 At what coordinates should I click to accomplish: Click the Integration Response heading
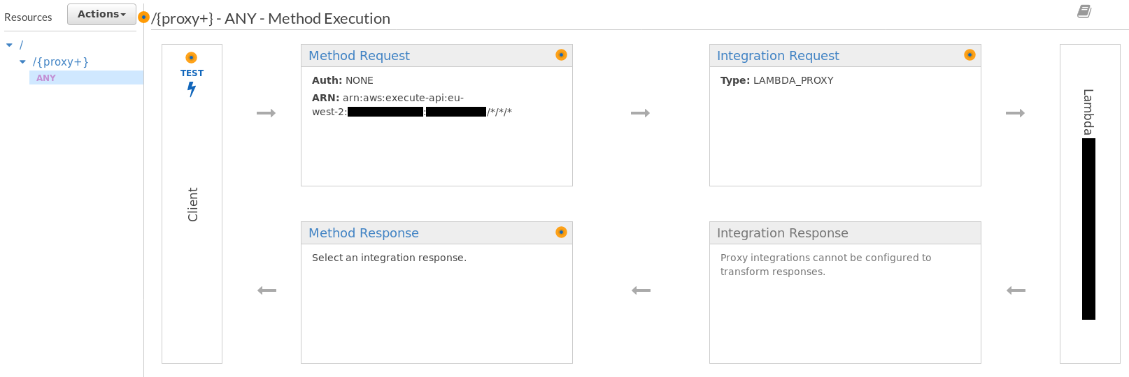coord(782,233)
